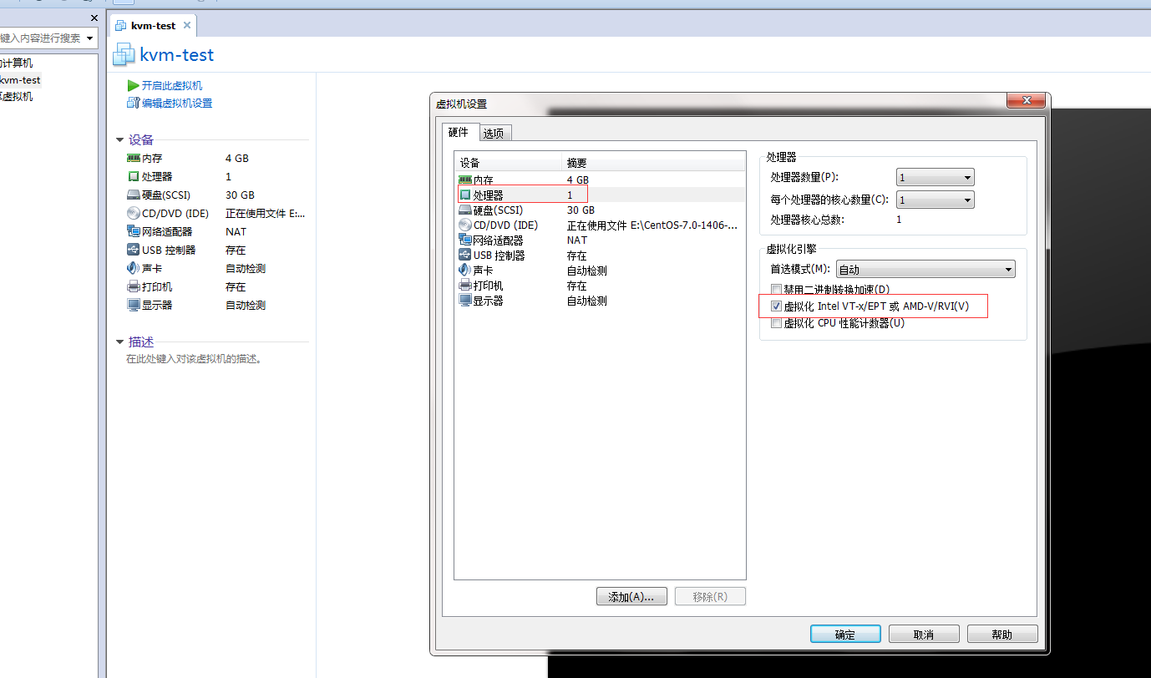Click 4 GB memory value in main summary
Screen dimensions: 1151x678
tap(237, 158)
